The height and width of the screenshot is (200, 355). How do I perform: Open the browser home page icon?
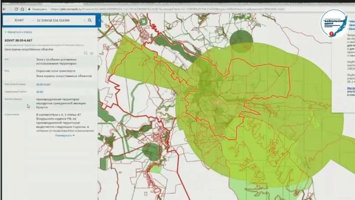(22, 9)
